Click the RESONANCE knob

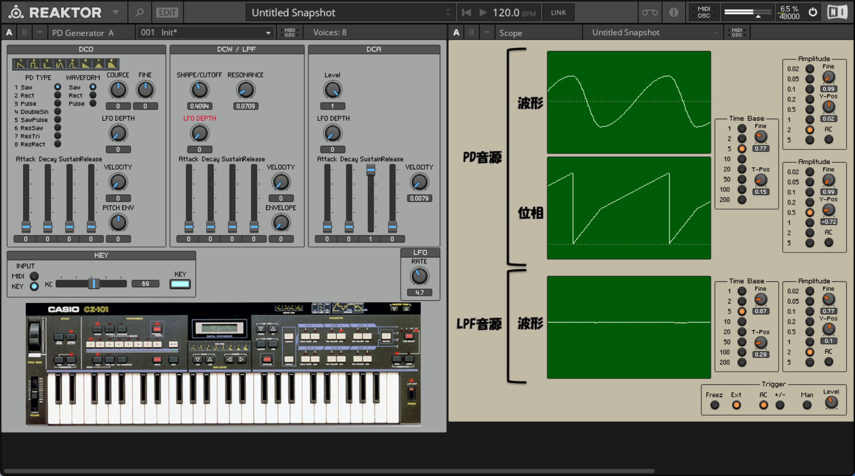pos(245,90)
